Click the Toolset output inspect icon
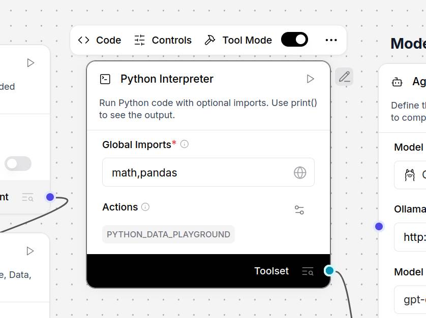This screenshot has width=426, height=318. [x=308, y=271]
